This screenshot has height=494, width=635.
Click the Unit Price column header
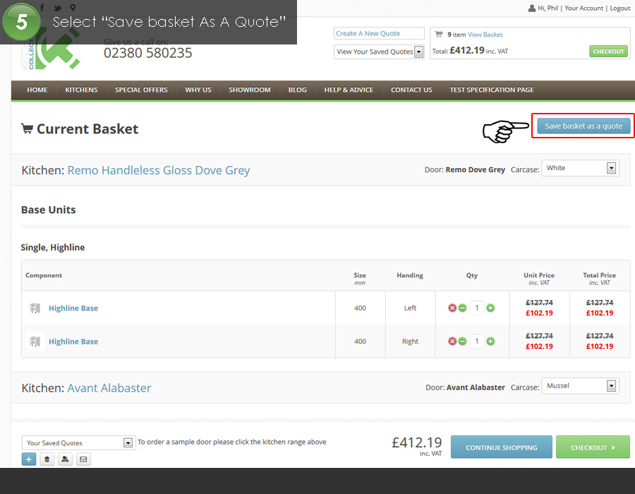coord(539,279)
